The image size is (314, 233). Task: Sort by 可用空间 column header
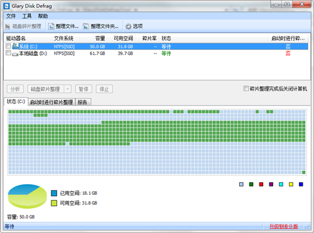[x=121, y=38]
